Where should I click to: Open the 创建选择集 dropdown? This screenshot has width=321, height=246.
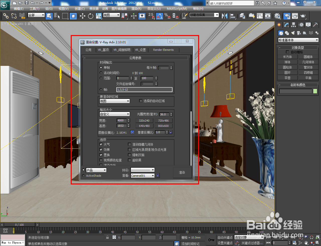pyautogui.click(x=204, y=15)
